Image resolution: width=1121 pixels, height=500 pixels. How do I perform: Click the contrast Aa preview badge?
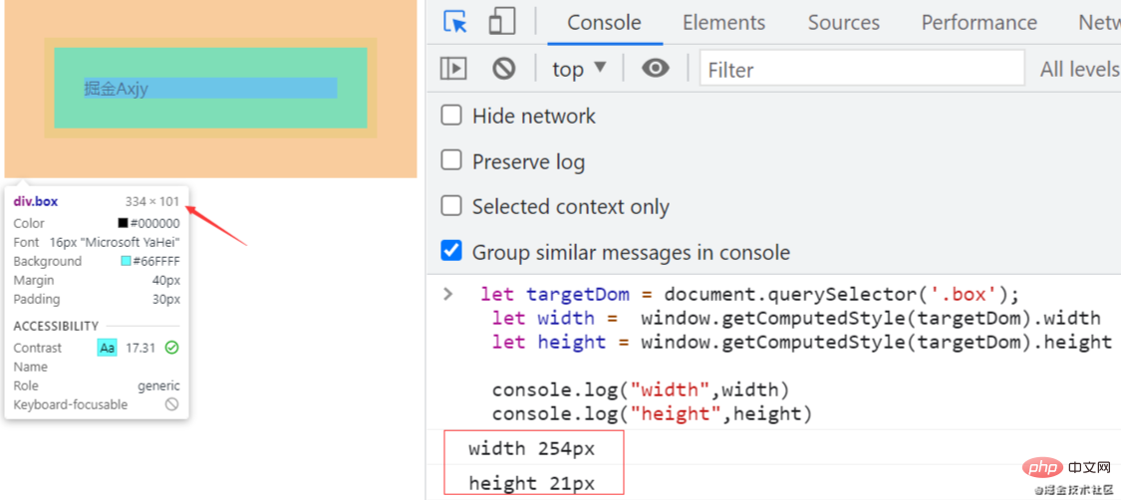[108, 348]
